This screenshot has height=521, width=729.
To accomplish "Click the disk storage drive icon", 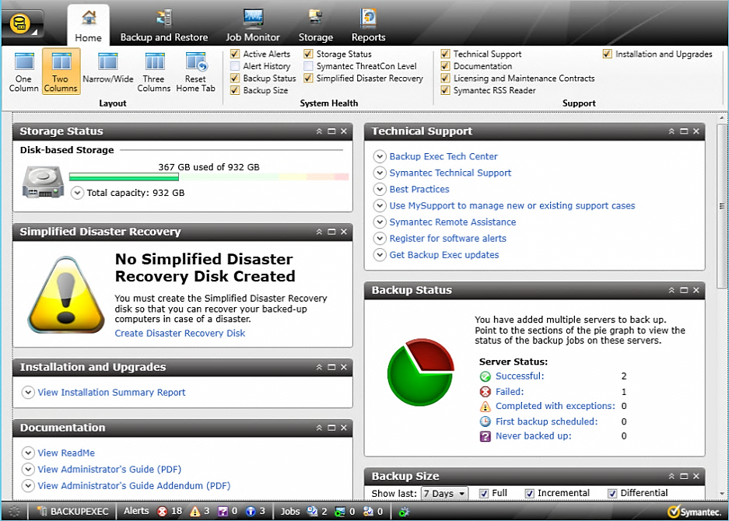I will pyautogui.click(x=42, y=182).
